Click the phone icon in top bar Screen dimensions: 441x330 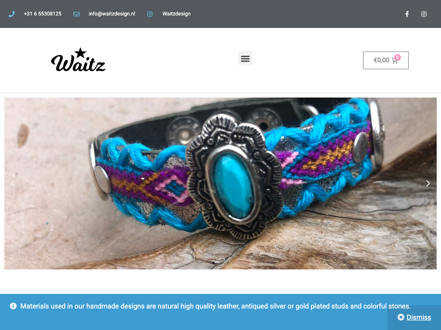[x=12, y=14]
